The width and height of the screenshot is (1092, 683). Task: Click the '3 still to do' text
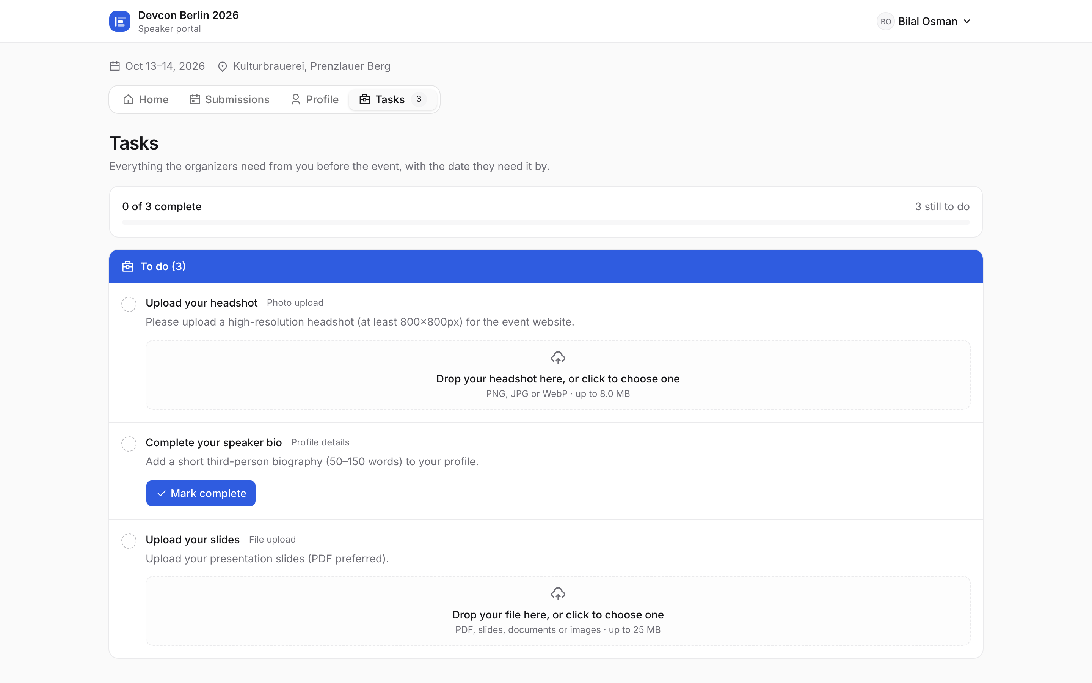tap(942, 206)
